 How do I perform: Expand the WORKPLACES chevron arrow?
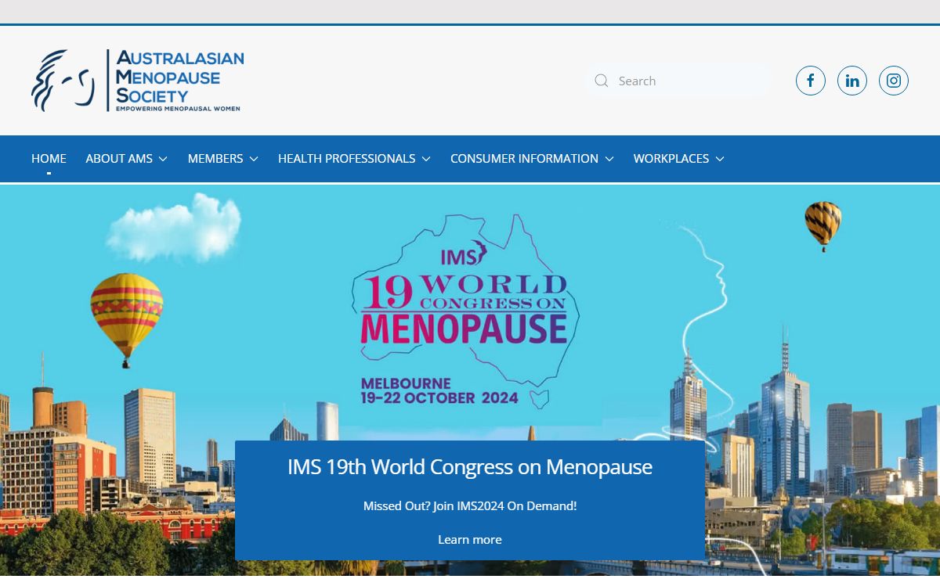[x=720, y=159]
